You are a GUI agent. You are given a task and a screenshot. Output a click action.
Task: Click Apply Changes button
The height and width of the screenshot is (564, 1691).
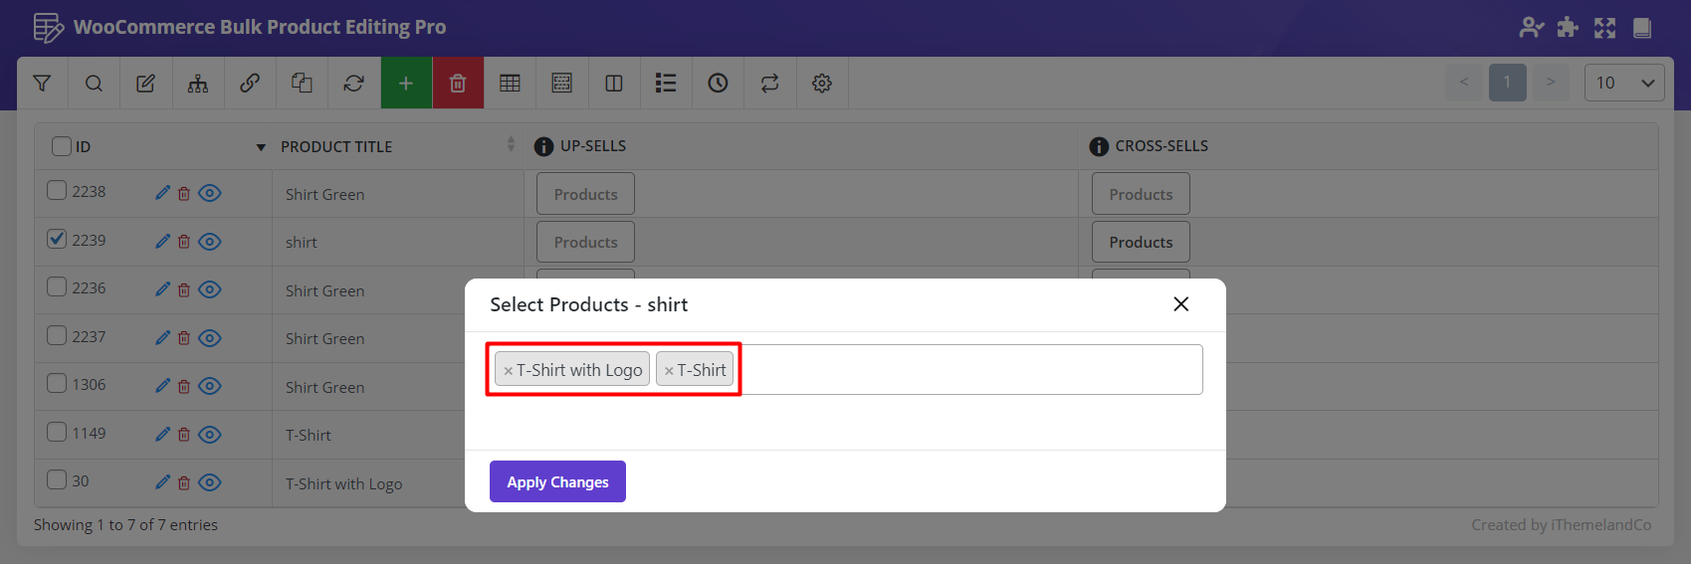pyautogui.click(x=557, y=481)
